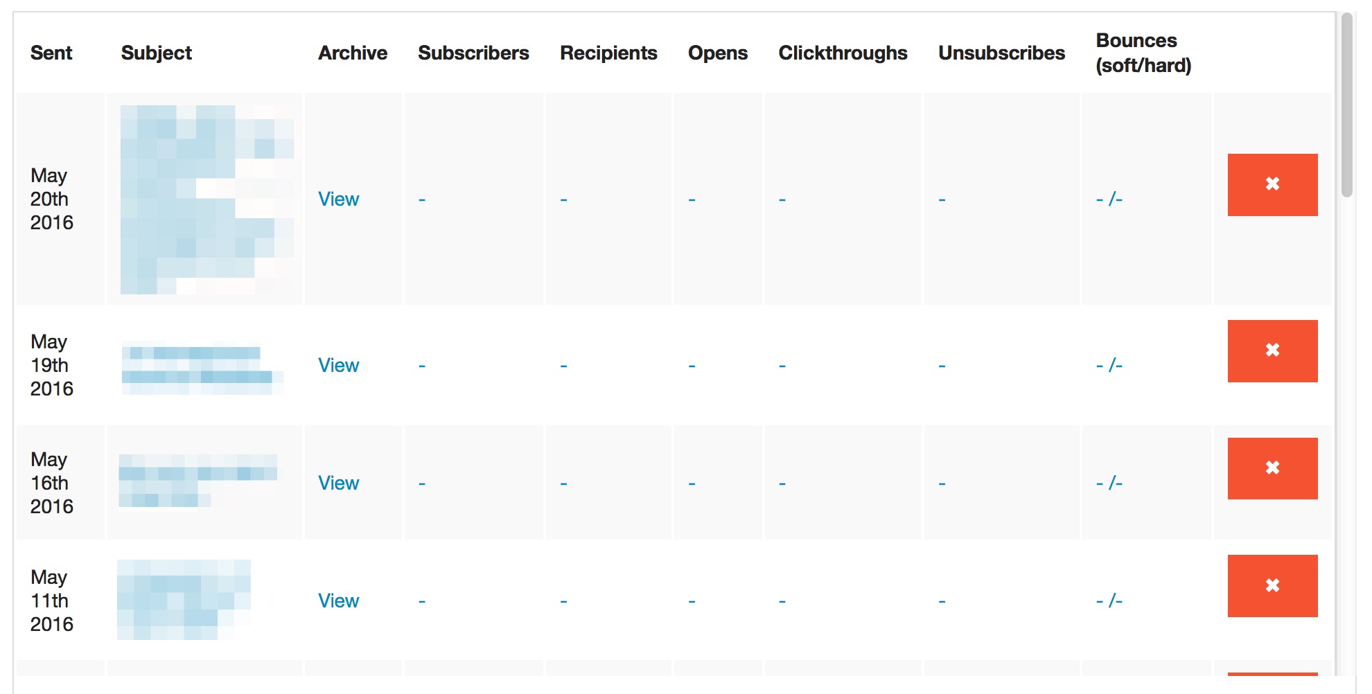Delete the May 20th 2016 campaign
Viewport: 1372px width, 694px height.
(1272, 185)
